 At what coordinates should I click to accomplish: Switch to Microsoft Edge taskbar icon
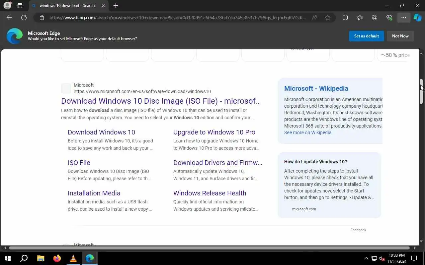point(90,258)
